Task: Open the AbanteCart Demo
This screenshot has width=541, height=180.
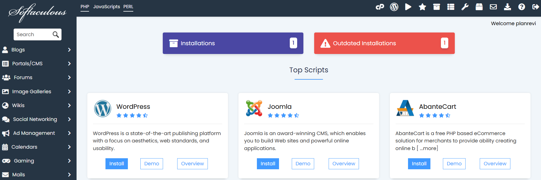Action: coord(454,164)
